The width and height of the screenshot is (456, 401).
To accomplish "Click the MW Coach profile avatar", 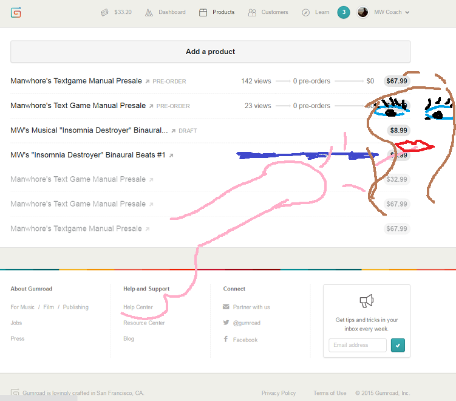I will tap(362, 12).
